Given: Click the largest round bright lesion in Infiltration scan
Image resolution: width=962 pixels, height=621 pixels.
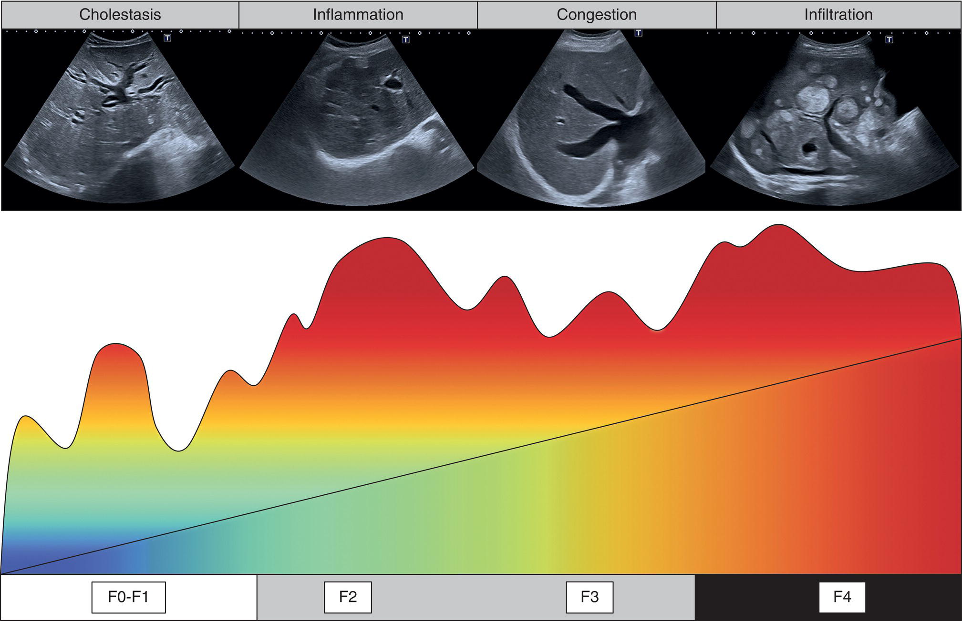Looking at the screenshot, I should (813, 99).
